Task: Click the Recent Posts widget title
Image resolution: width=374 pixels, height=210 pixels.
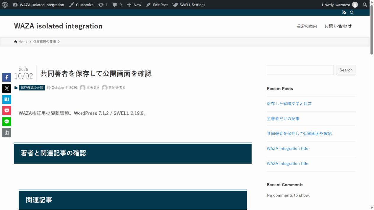Action: pos(280,88)
